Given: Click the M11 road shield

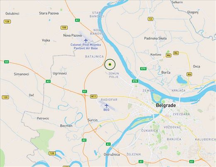Looking at the screenshot, I should (x=94, y=96).
